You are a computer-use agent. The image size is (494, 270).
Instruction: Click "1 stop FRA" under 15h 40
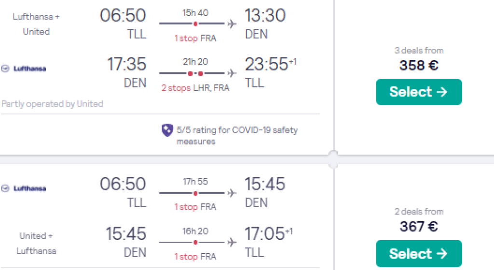pyautogui.click(x=195, y=38)
